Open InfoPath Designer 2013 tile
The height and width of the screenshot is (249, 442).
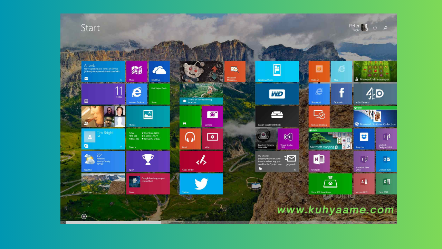[386, 139]
